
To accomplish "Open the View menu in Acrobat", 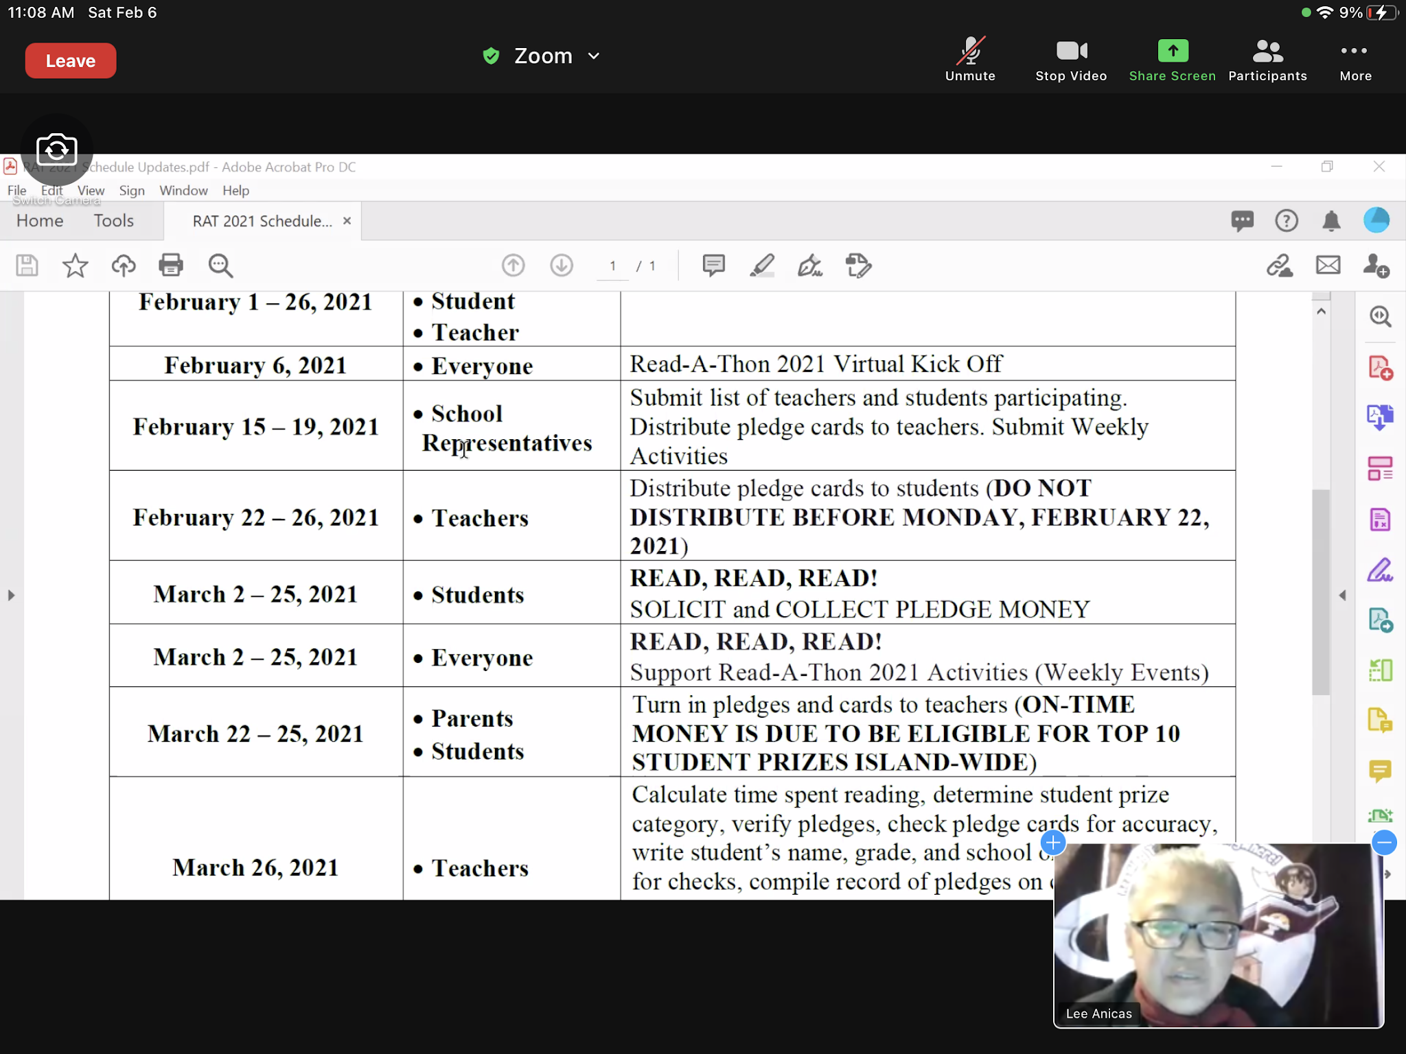I will point(91,191).
